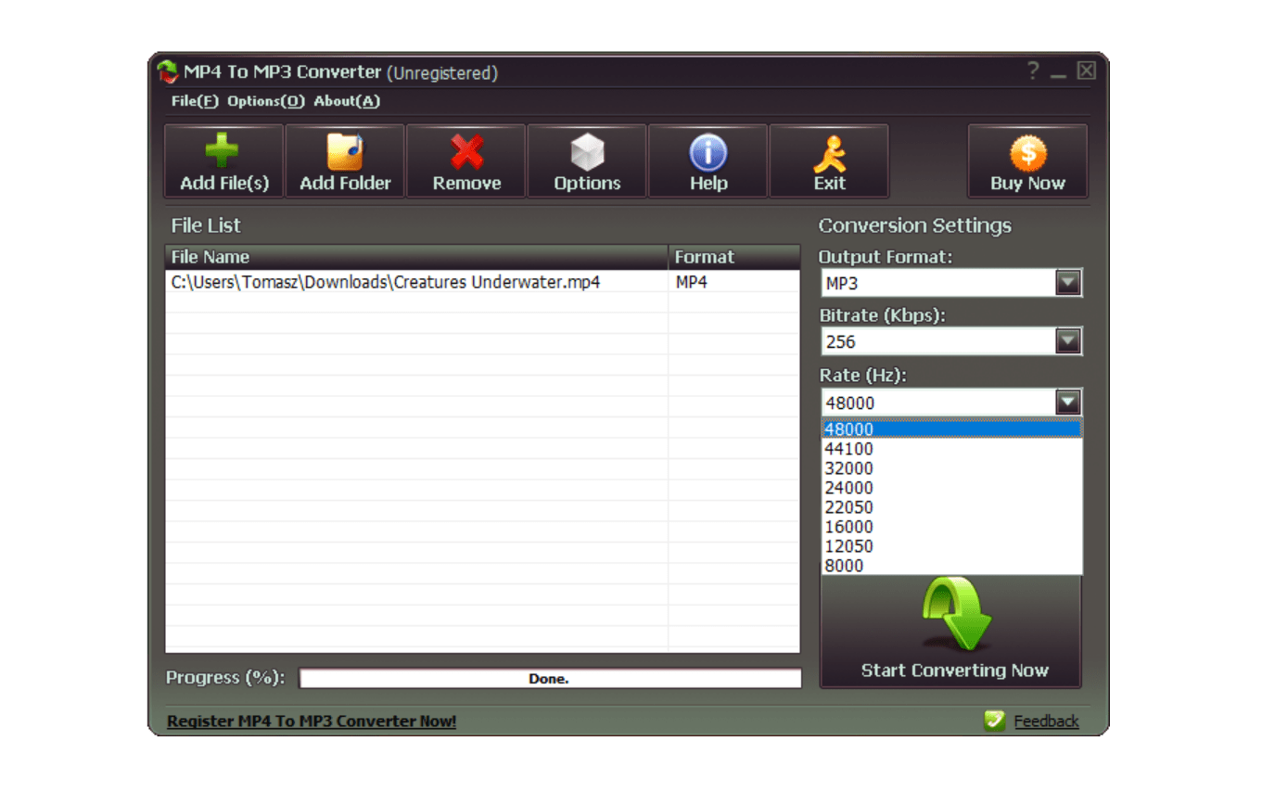Click the Add File(s) green plus icon

pyautogui.click(x=223, y=150)
